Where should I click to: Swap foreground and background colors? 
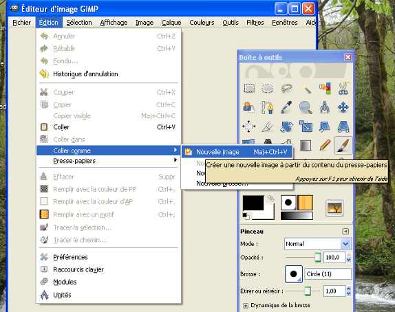pos(271,199)
